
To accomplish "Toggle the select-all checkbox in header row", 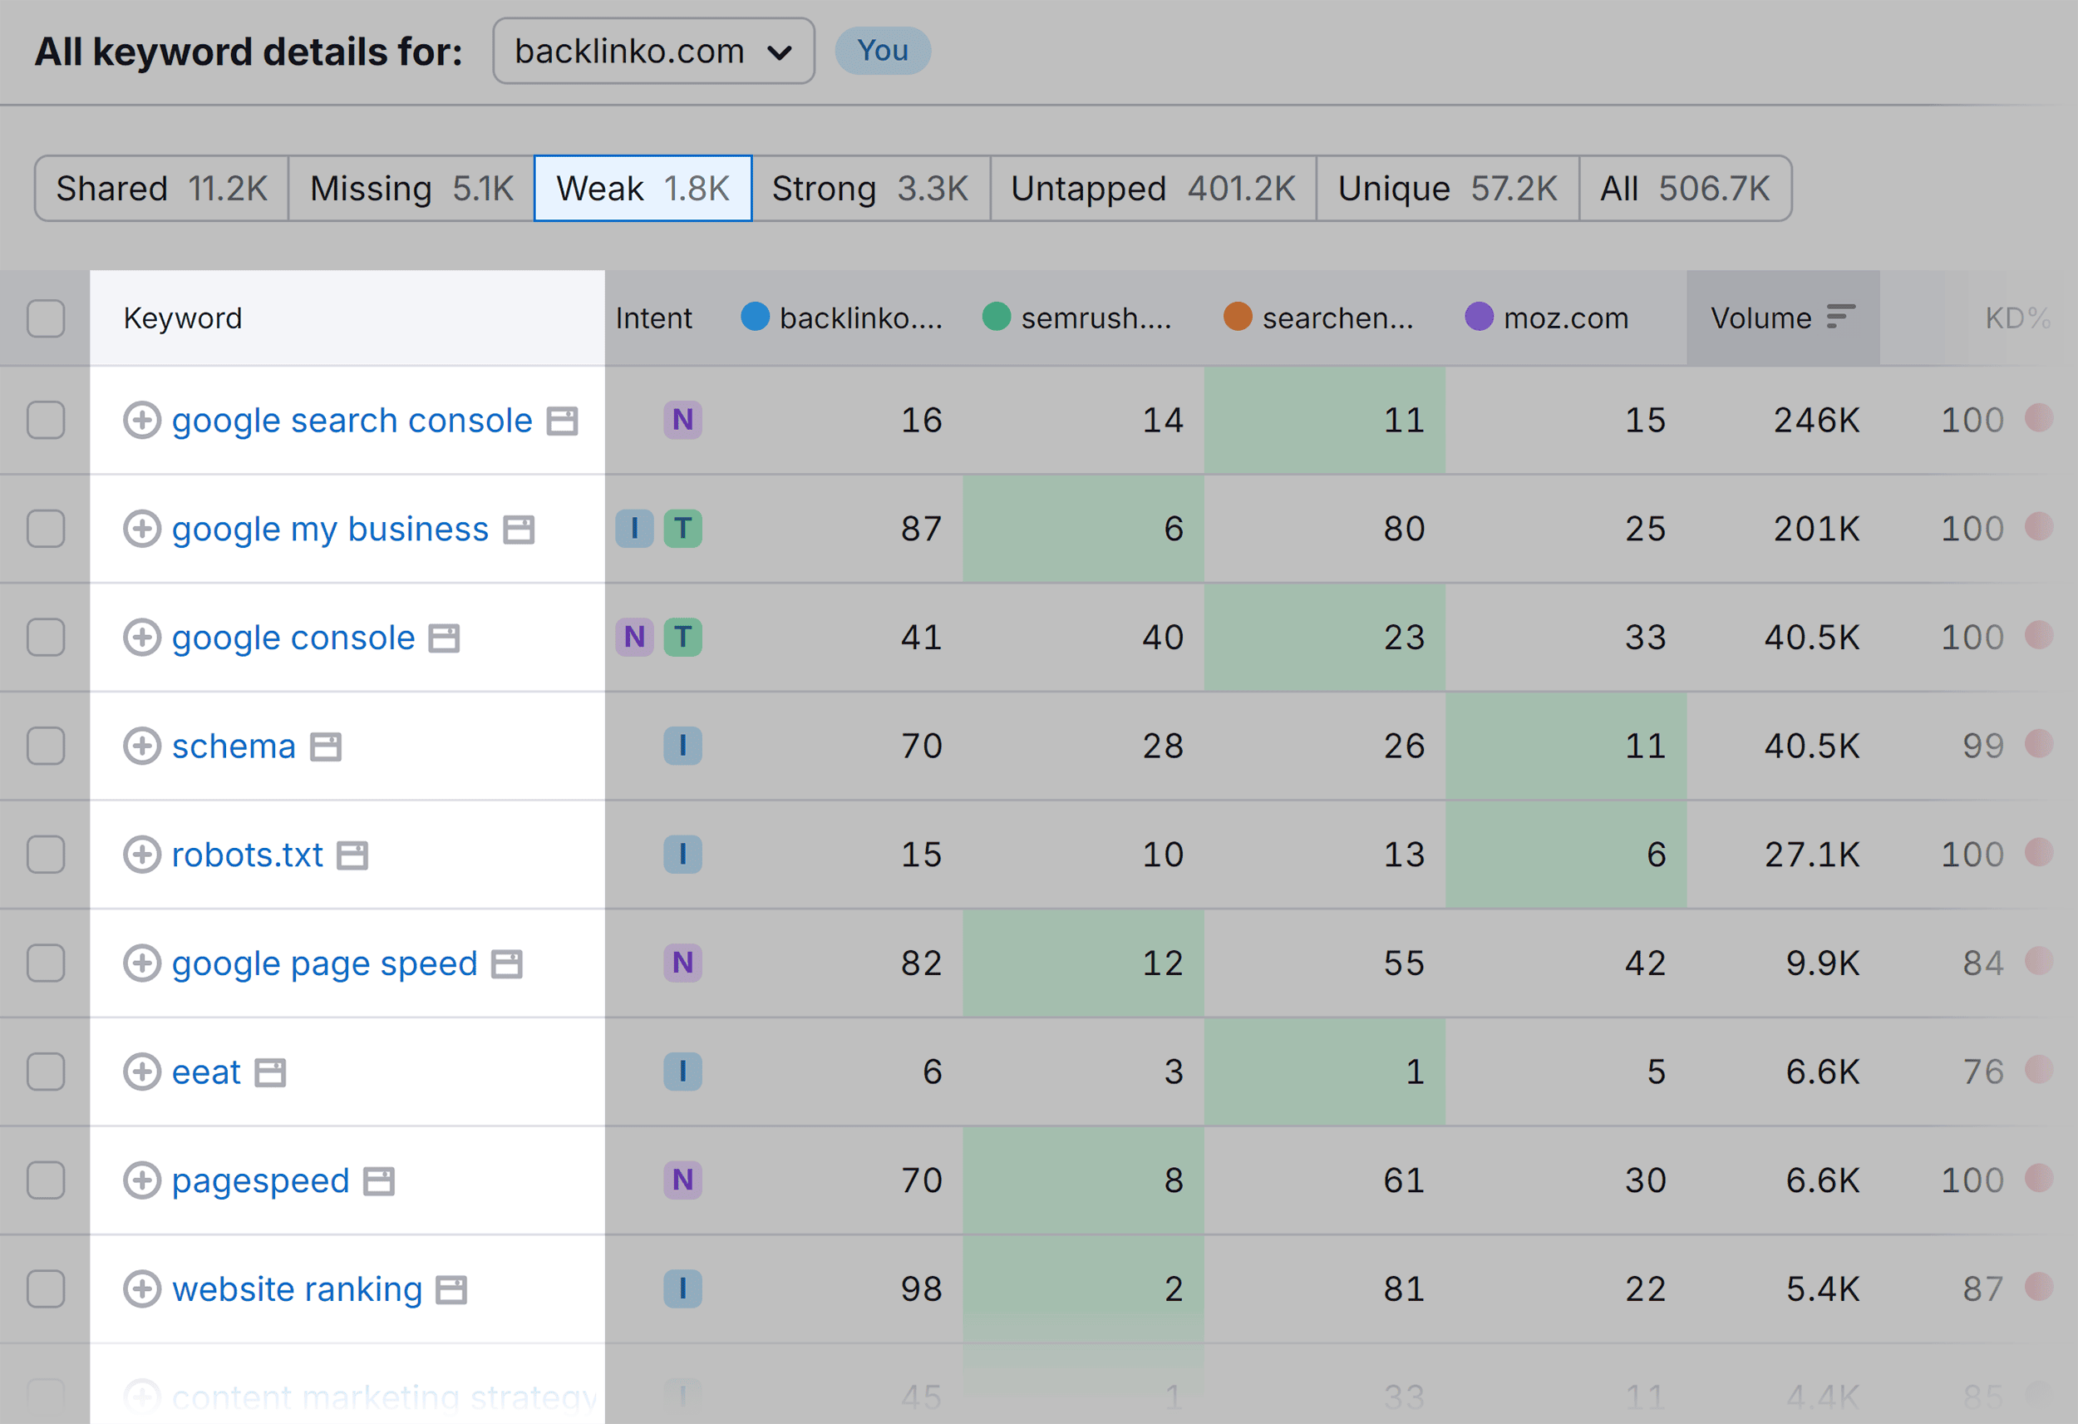I will point(46,318).
